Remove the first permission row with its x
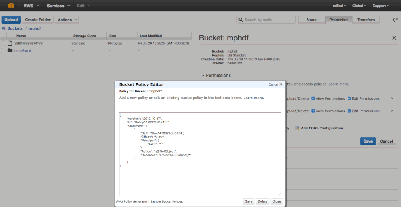Viewport: 401px width, 207px height. [x=392, y=98]
